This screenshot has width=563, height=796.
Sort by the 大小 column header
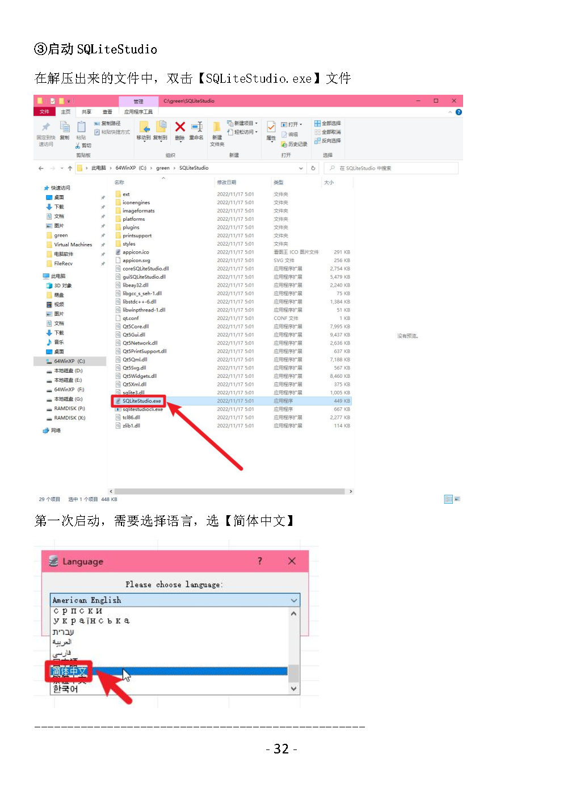329,183
